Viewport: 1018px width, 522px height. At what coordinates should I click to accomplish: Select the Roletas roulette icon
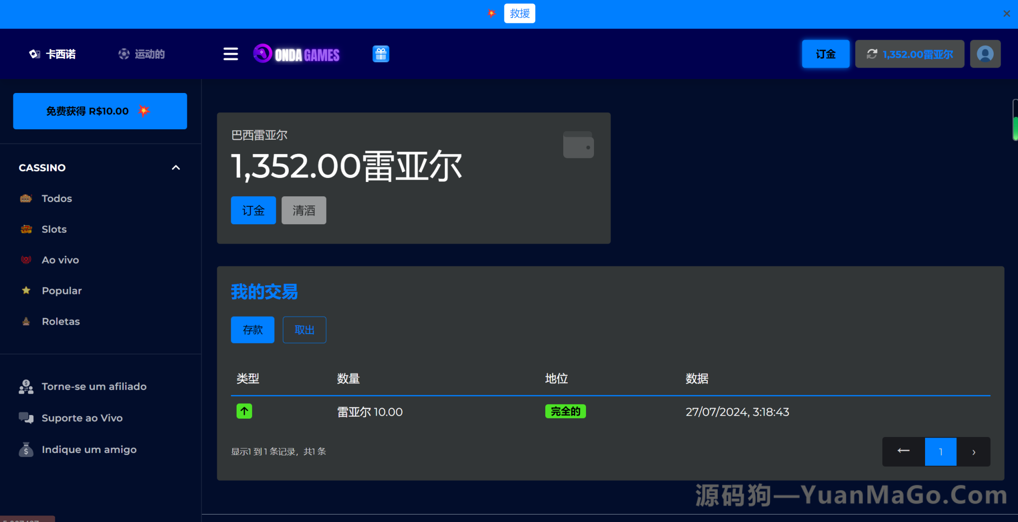coord(26,321)
